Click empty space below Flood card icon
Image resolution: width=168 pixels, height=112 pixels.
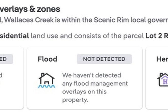47,99
